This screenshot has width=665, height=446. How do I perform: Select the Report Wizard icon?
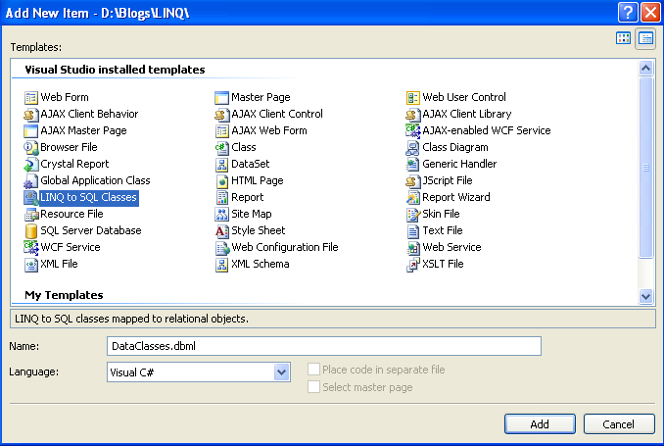point(412,197)
